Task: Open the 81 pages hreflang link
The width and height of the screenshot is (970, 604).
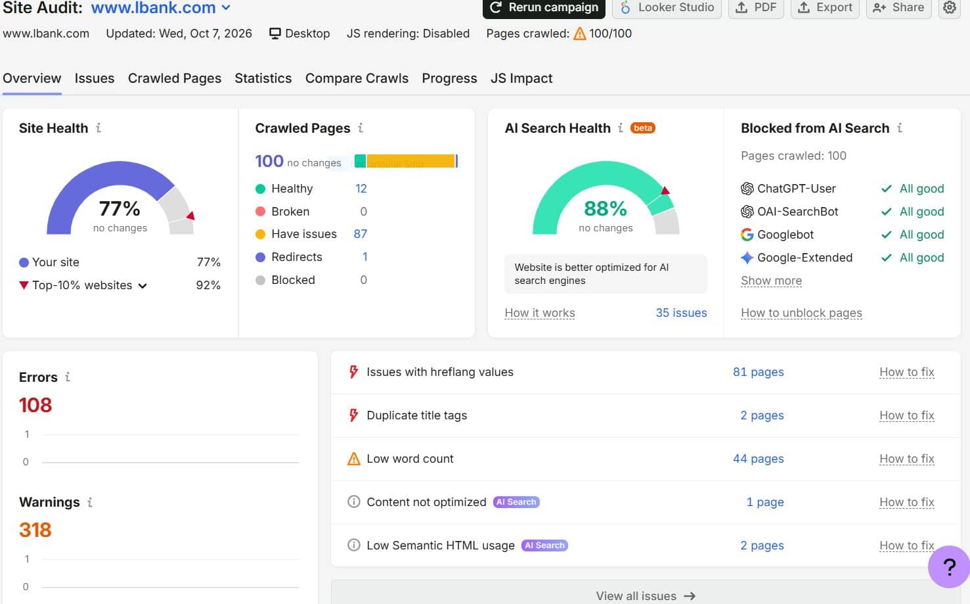Action: coord(759,372)
